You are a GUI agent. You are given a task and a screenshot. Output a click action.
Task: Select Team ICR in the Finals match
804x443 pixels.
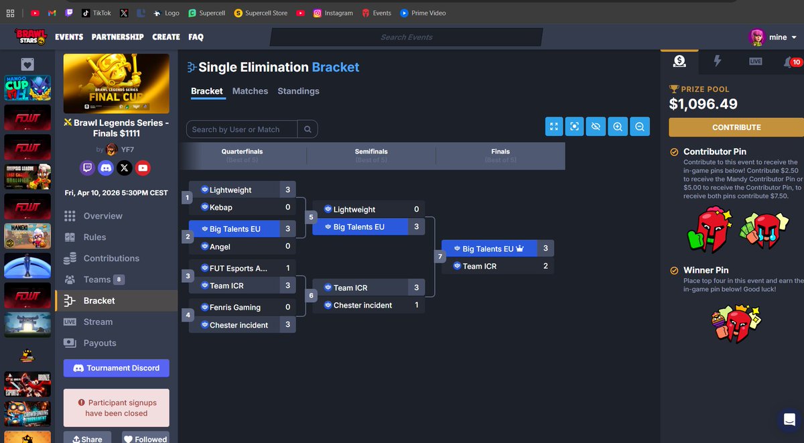tap(498, 266)
